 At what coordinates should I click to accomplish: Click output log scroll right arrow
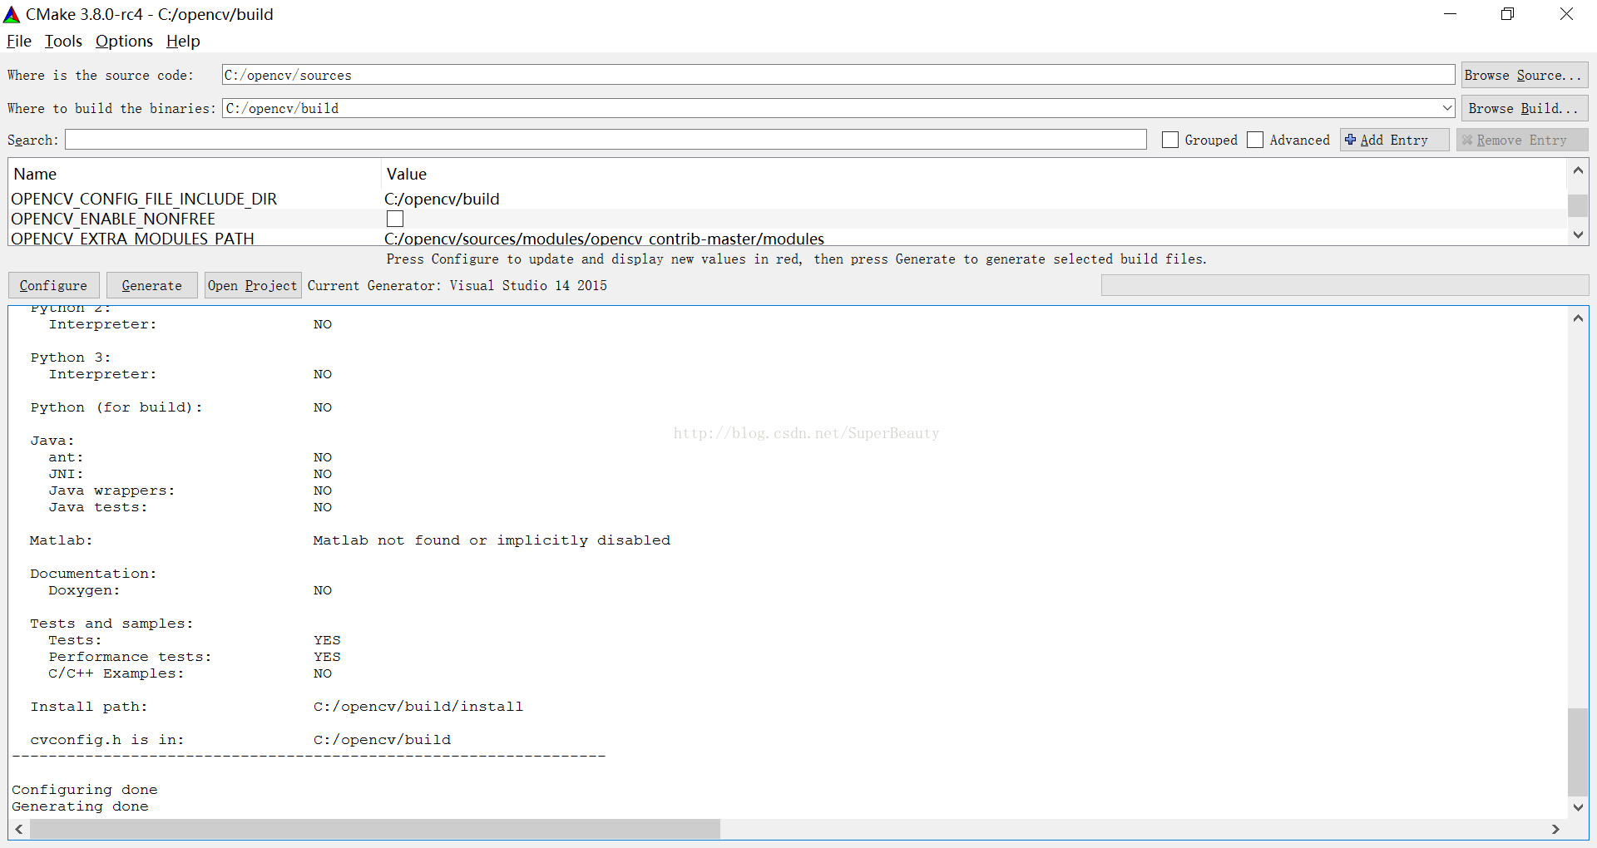point(1555,829)
